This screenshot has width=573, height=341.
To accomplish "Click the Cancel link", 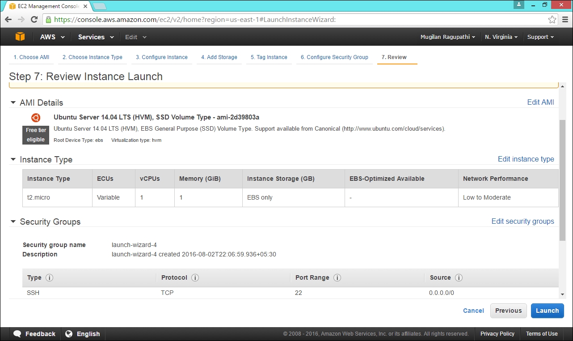I will coord(473,311).
